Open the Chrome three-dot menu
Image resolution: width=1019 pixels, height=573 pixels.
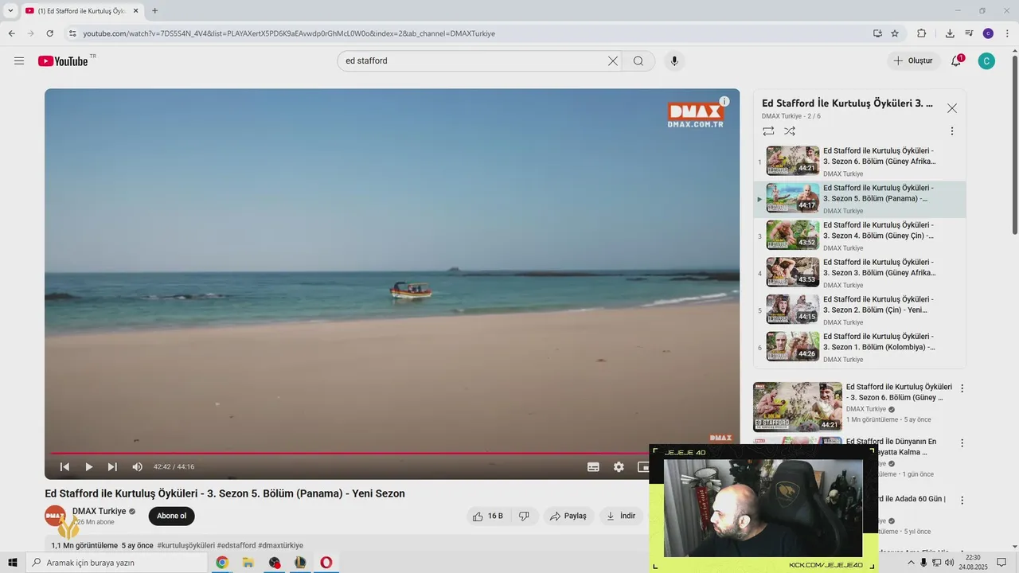coord(1007,33)
